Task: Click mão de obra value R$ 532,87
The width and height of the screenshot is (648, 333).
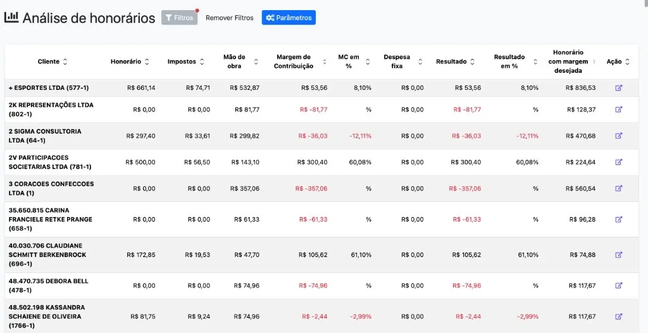Action: [245, 88]
